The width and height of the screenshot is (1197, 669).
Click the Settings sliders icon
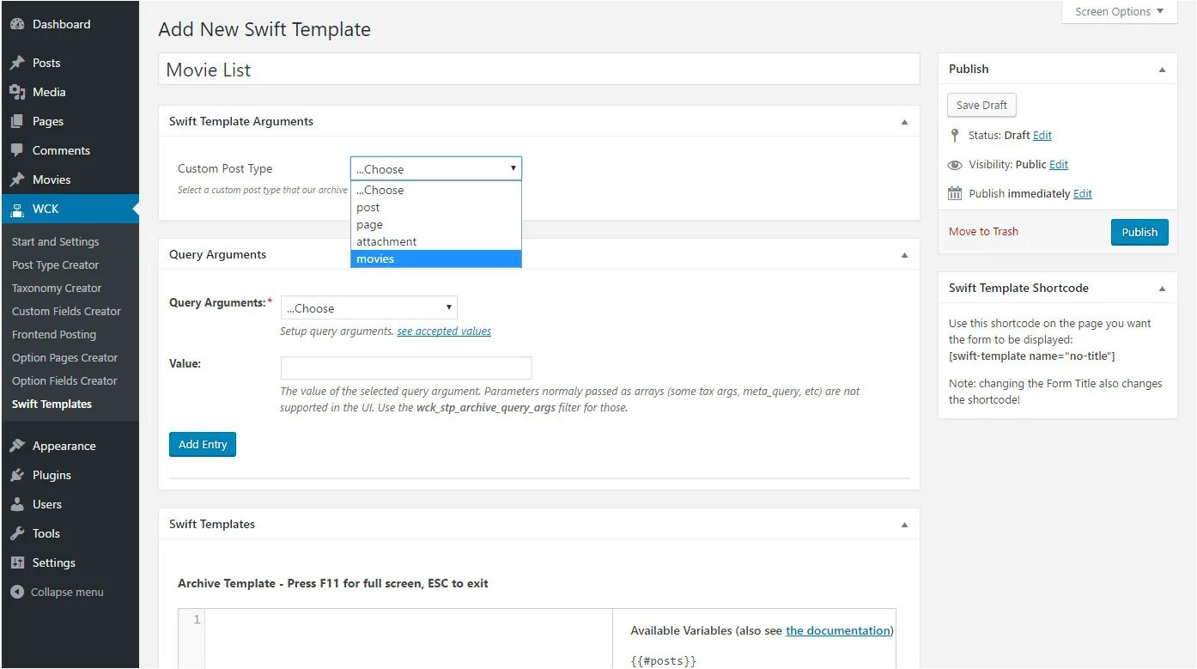[17, 563]
